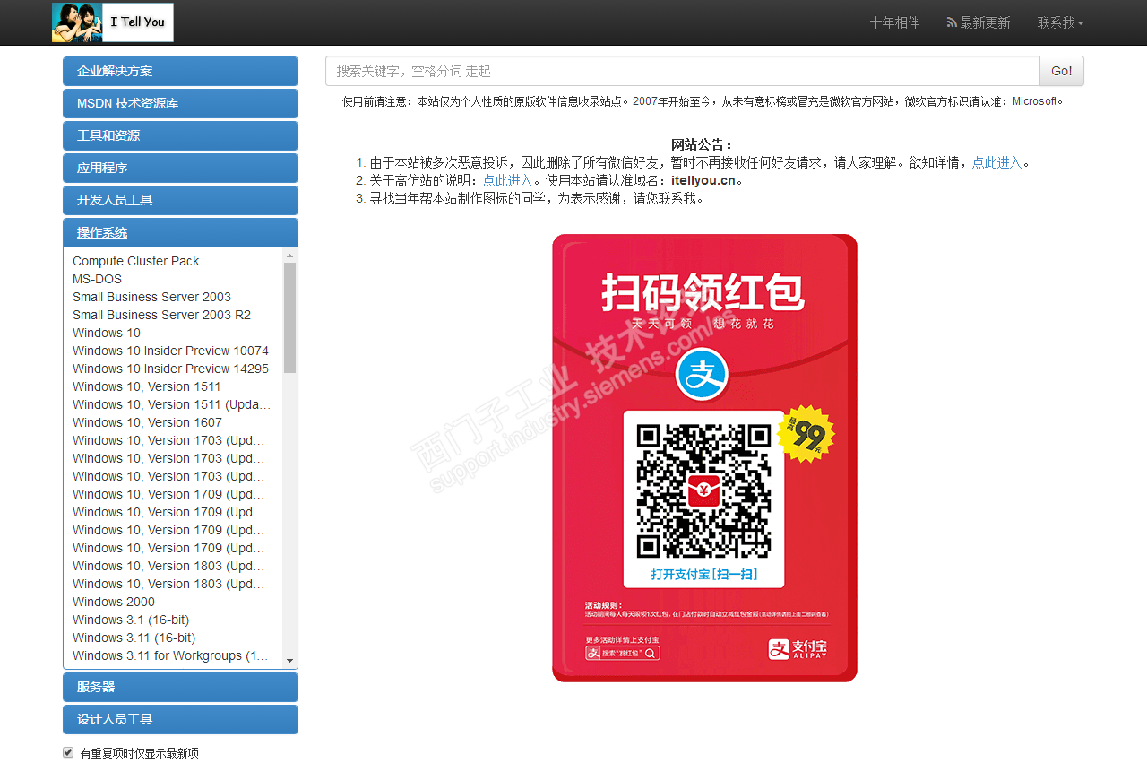Expand the 工具和资源 panel
The width and height of the screenshot is (1147, 772).
[180, 135]
